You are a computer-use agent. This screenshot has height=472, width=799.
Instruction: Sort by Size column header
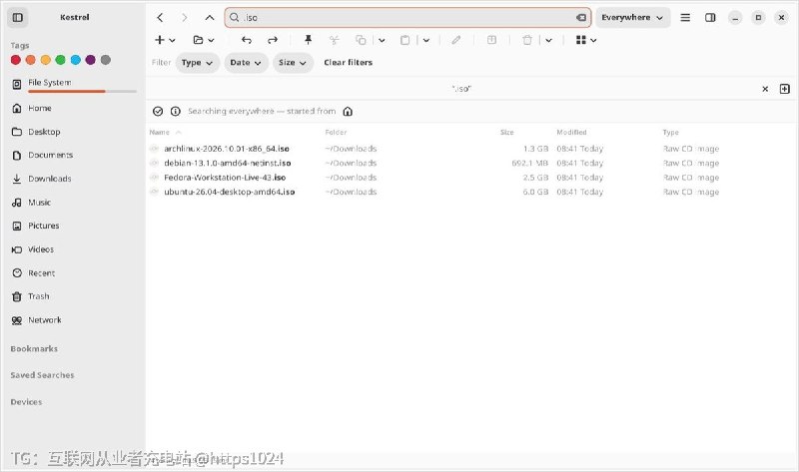507,132
